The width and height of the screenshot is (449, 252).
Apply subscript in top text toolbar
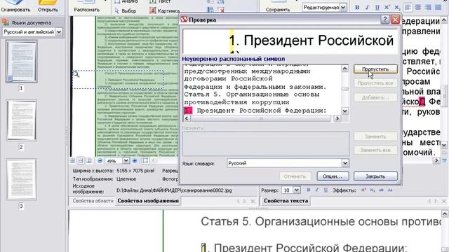click(397, 8)
